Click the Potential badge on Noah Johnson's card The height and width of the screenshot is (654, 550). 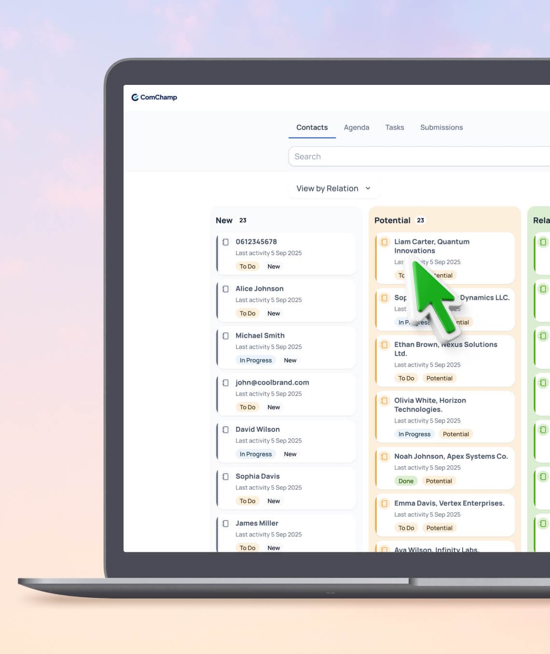tap(439, 481)
